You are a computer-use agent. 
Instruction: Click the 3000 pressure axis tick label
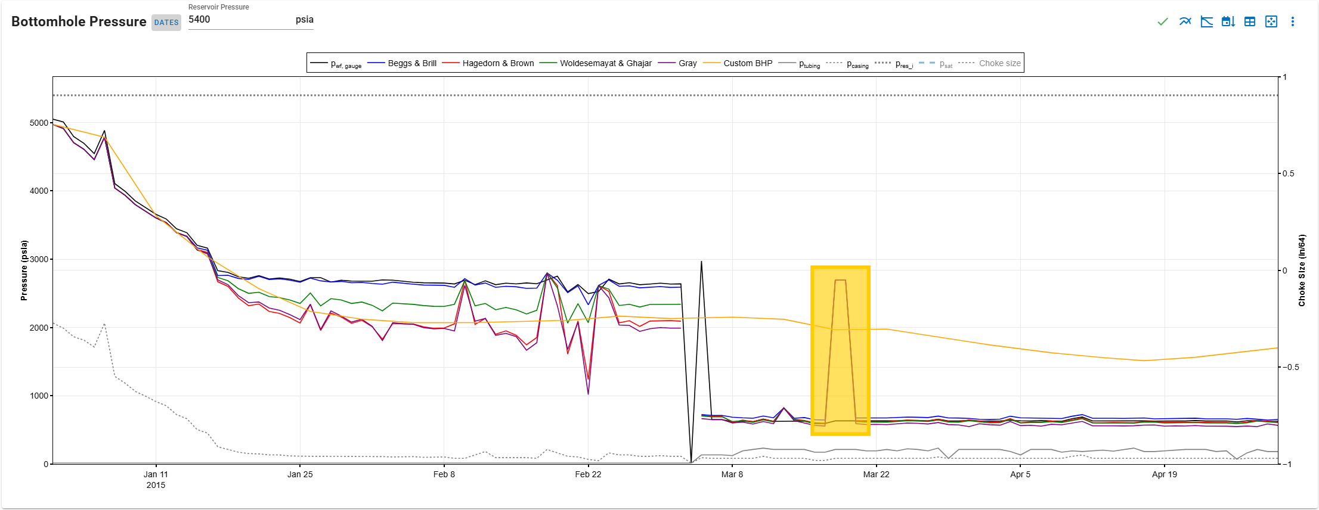(39, 259)
